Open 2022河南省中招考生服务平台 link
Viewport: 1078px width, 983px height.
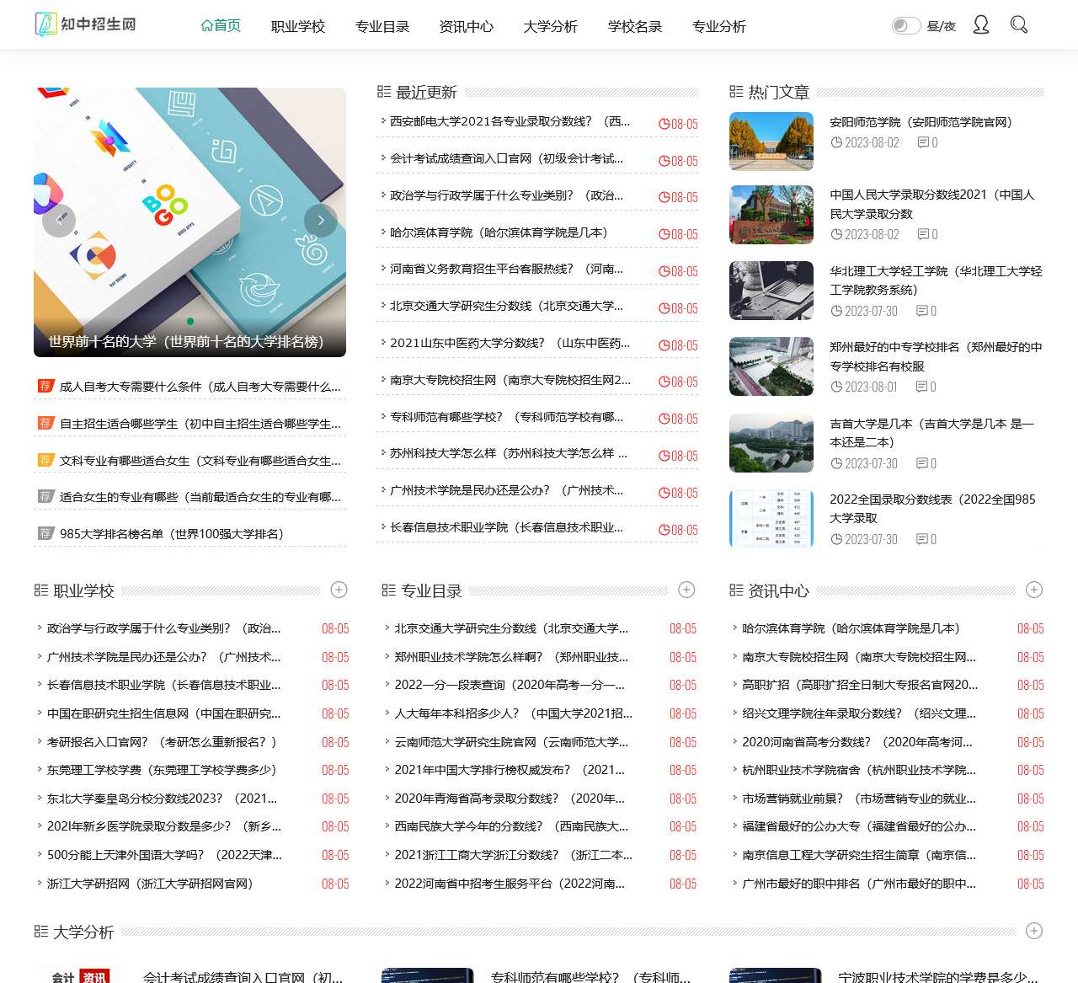[x=510, y=884]
